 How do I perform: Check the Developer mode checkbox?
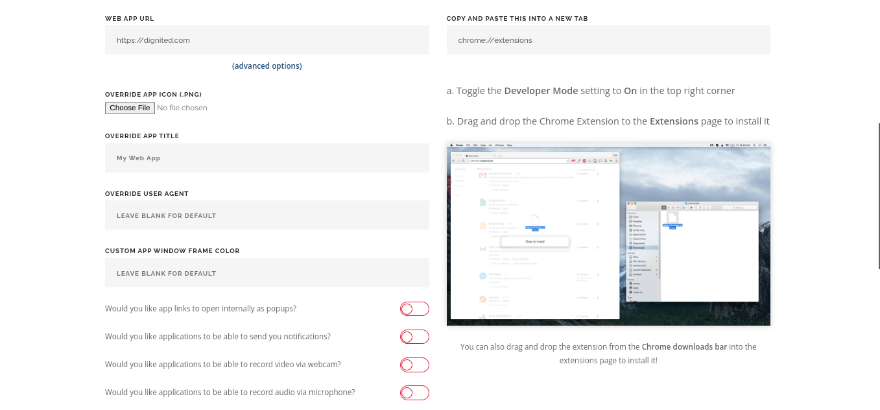[x=577, y=169]
